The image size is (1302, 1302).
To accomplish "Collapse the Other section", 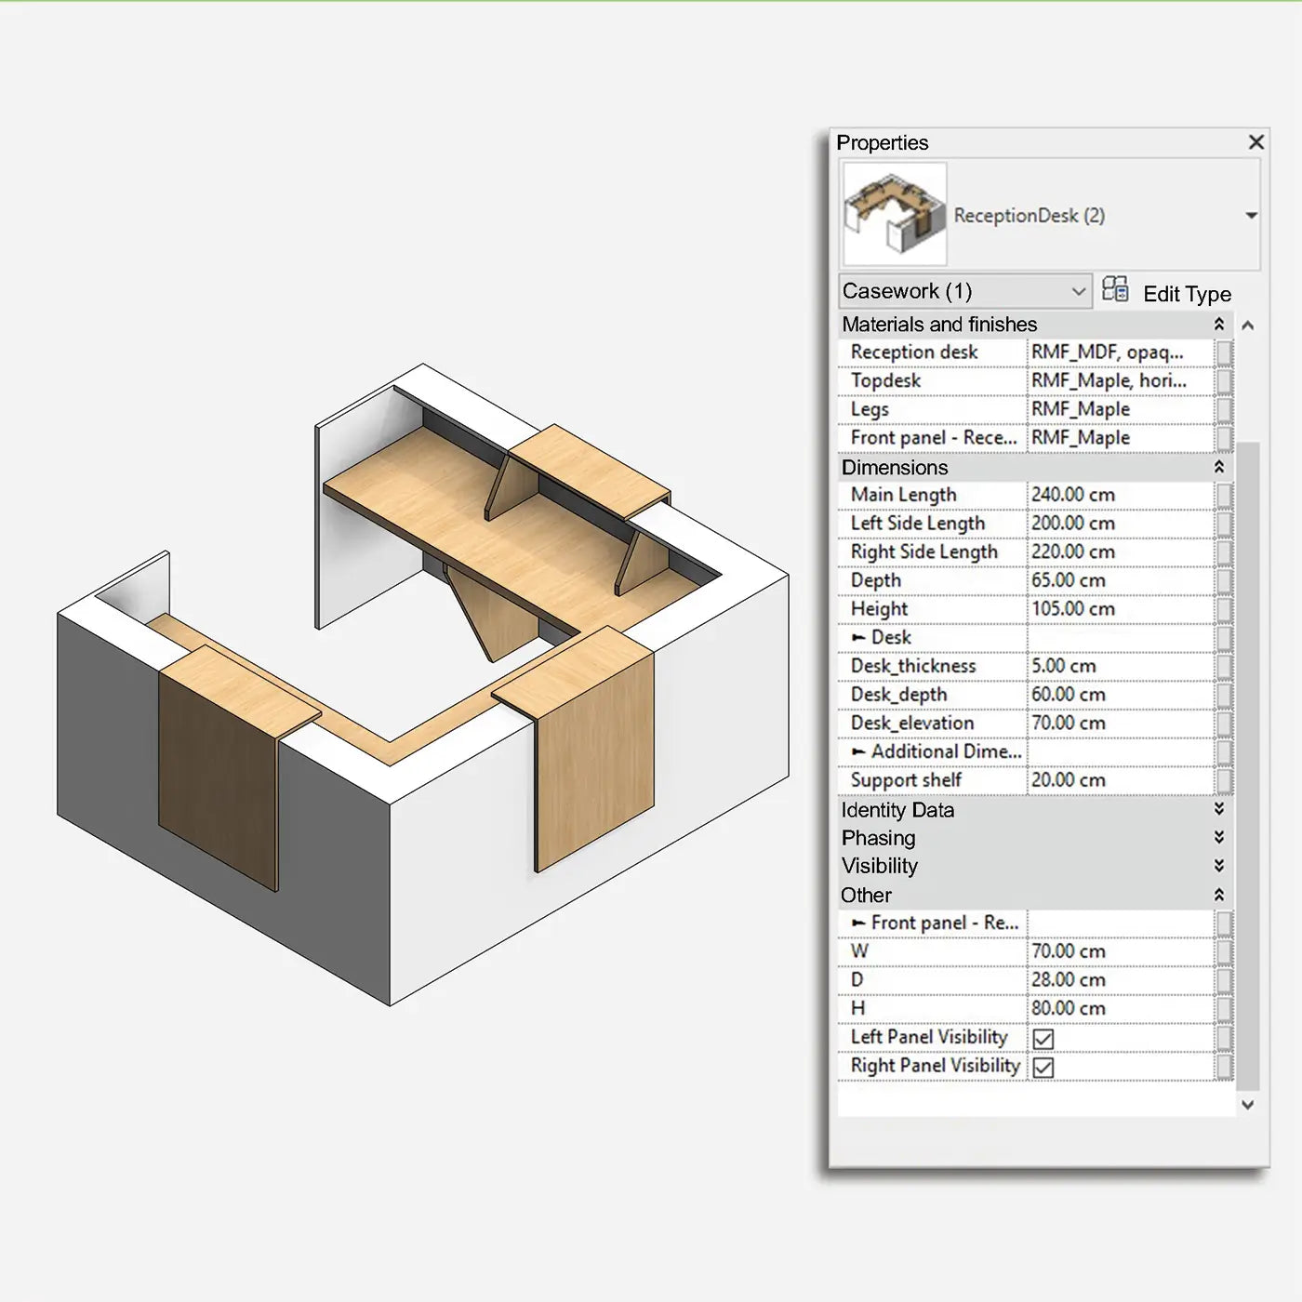I will [x=1219, y=895].
